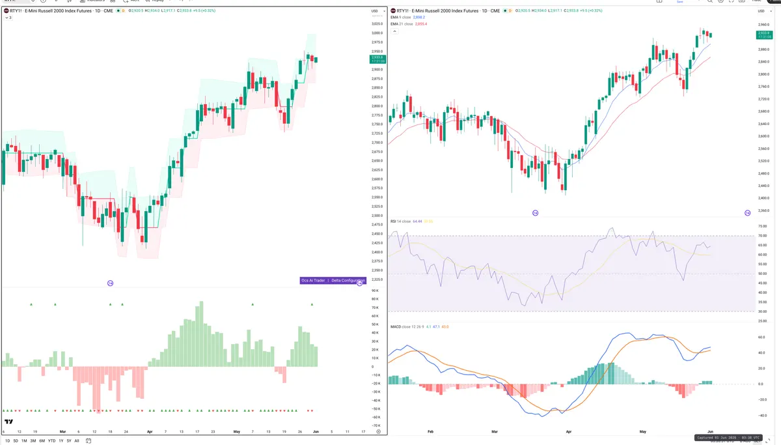Choose the YTD time range
Viewport: 781px width, 445px height.
[51, 440]
